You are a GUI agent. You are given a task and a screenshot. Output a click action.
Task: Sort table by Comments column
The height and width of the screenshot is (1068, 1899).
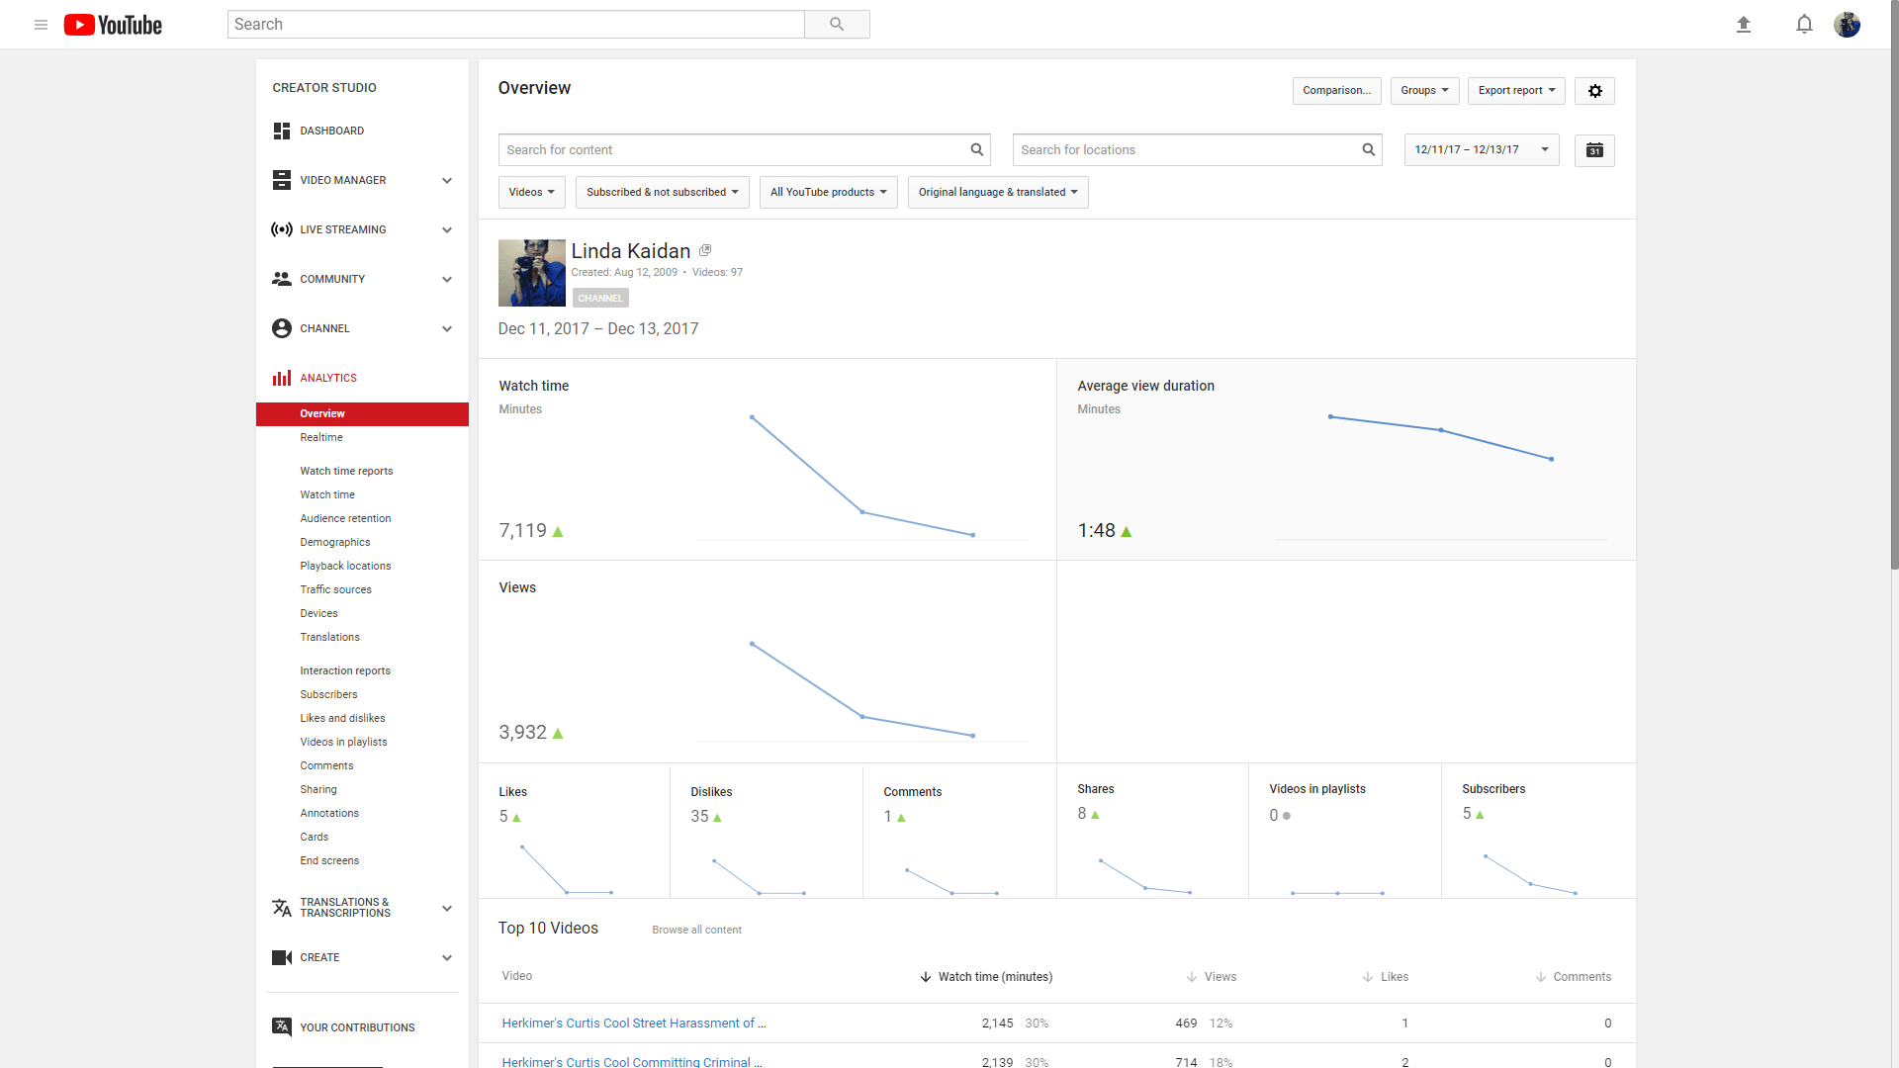coord(1573,977)
